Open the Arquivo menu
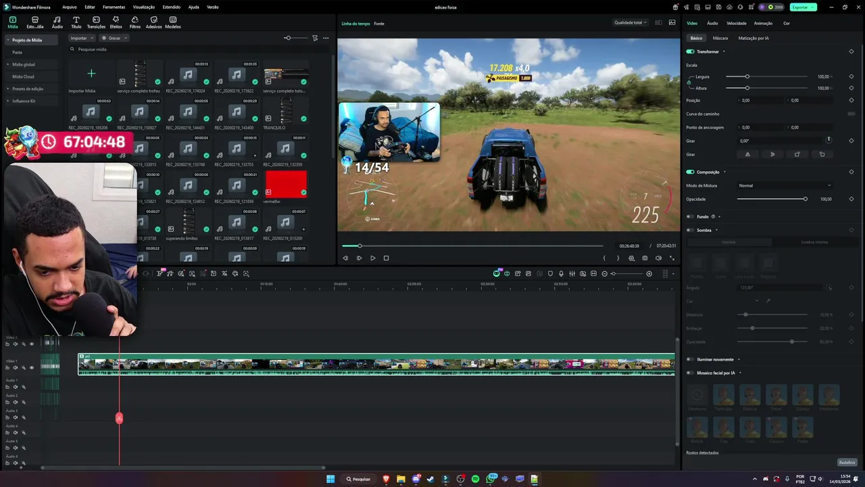The image size is (865, 487). point(69,7)
